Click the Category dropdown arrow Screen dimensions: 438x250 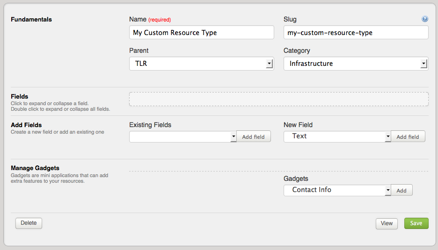(423, 64)
